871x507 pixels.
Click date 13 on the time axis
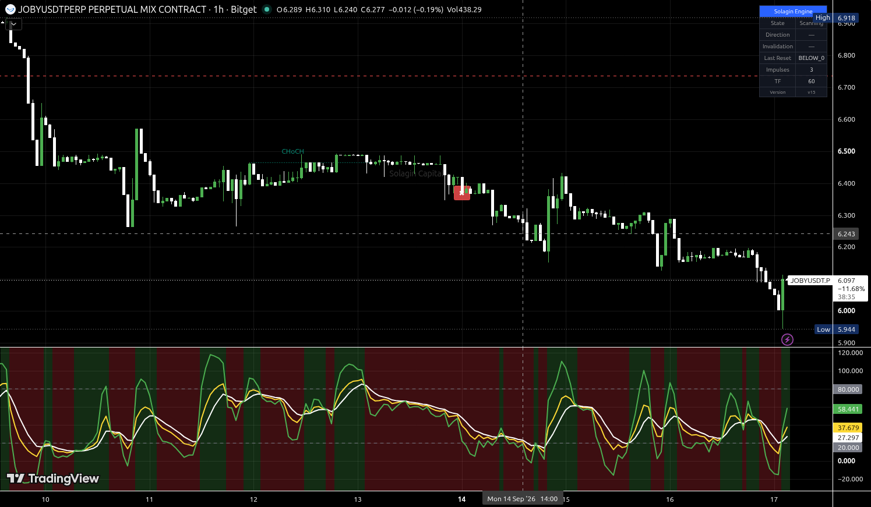click(358, 499)
